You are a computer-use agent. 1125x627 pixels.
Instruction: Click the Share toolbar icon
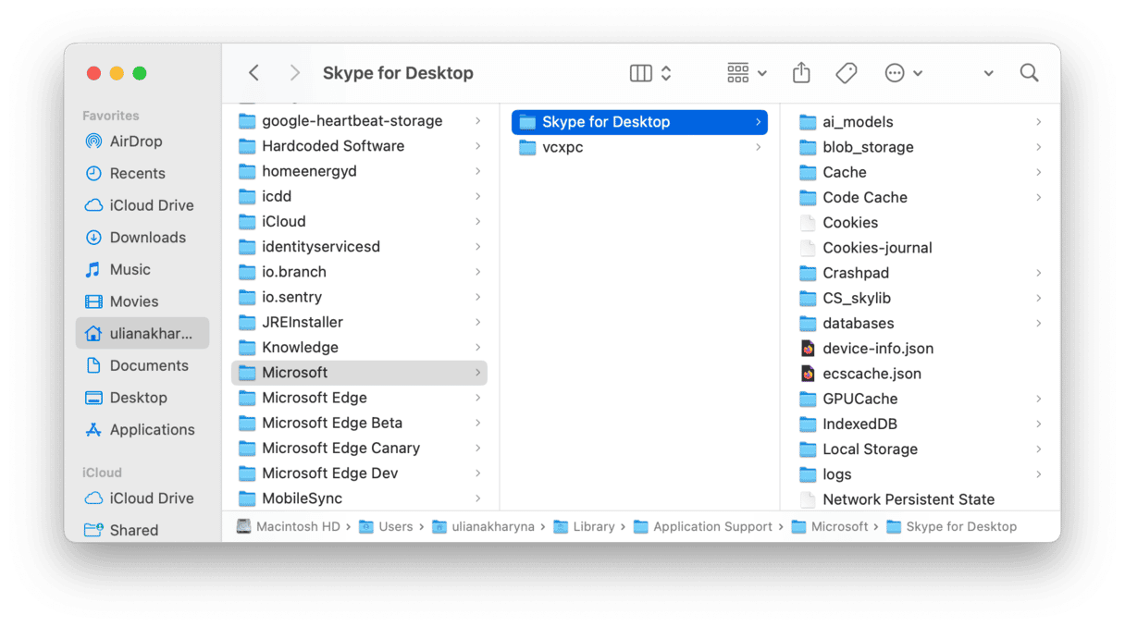801,73
